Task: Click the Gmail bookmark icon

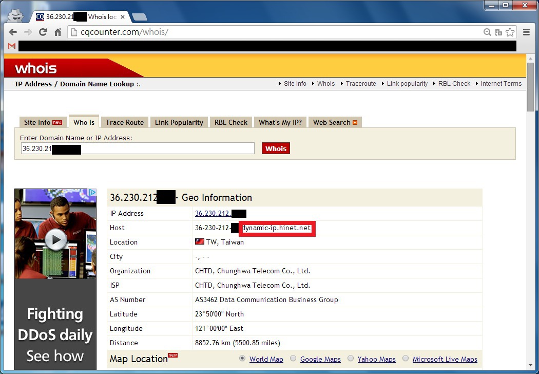Action: [x=12, y=46]
